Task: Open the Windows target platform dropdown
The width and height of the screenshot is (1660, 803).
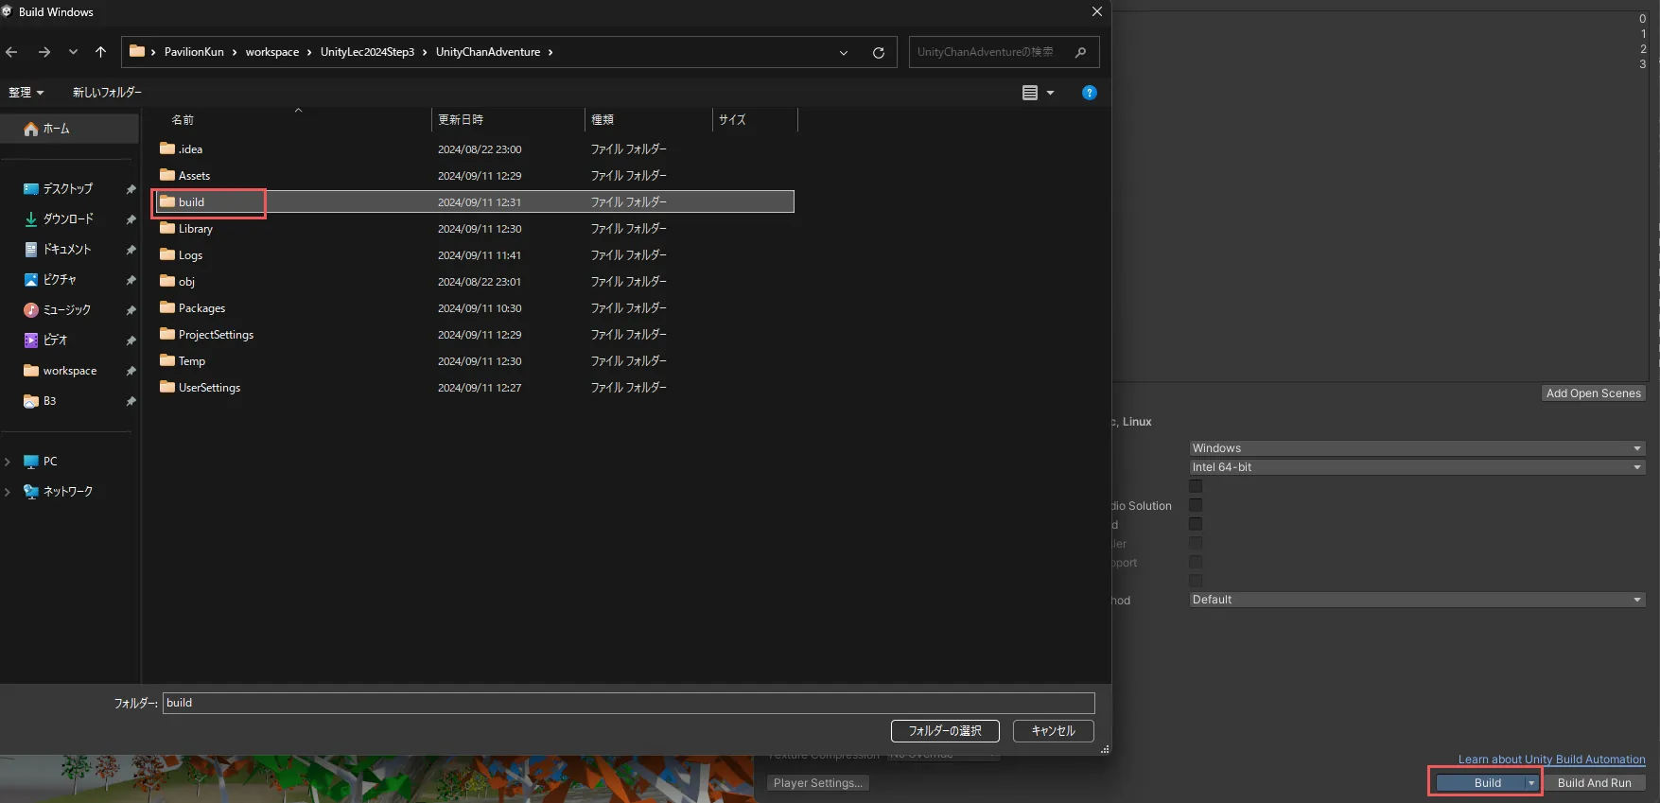Action: [1416, 448]
